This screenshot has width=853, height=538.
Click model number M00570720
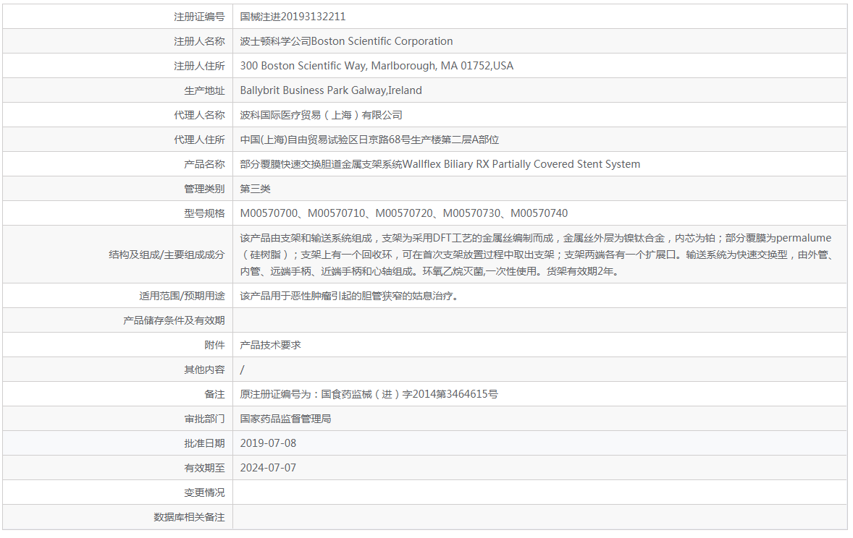[404, 213]
